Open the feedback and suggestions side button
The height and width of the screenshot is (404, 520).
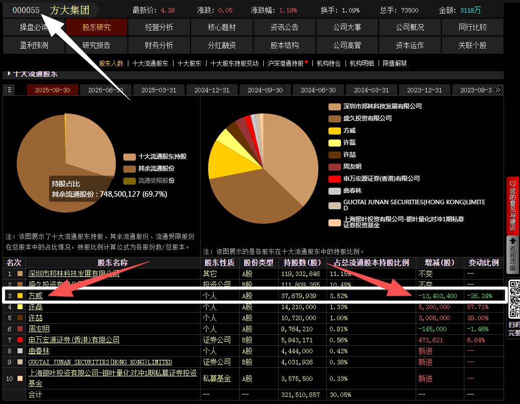pos(512,206)
